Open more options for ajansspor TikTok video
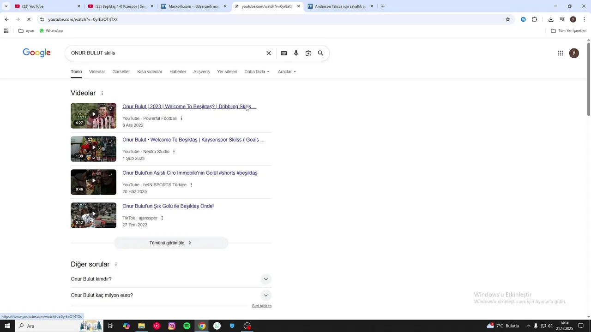This screenshot has width=591, height=332. [162, 218]
